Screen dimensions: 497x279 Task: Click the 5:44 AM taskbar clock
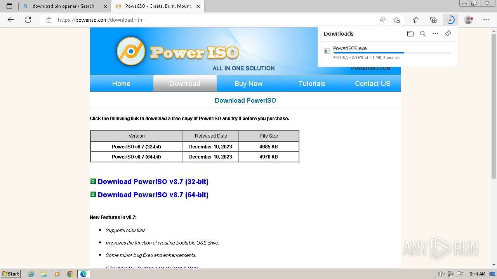(477, 274)
